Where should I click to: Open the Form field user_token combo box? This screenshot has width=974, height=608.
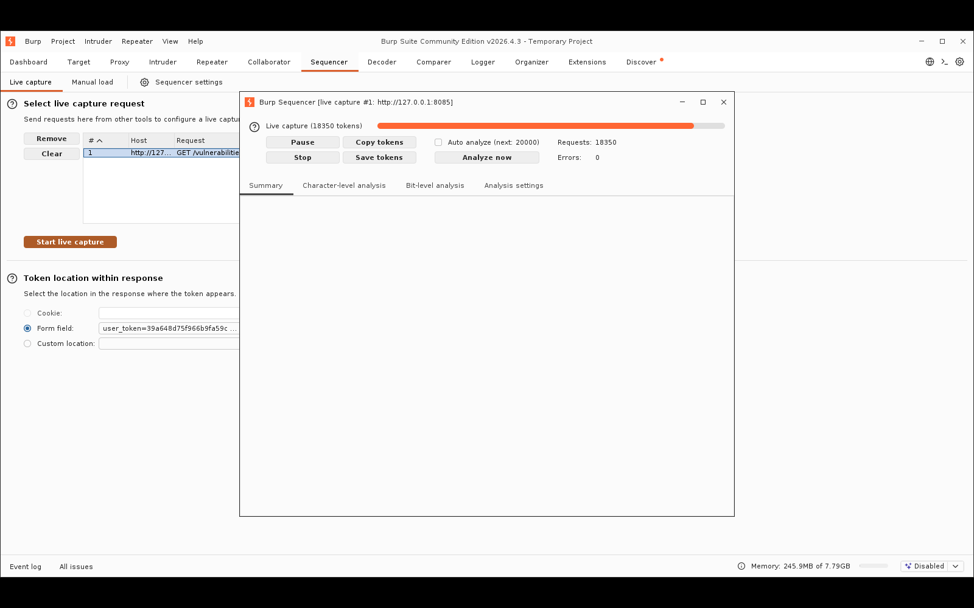[169, 328]
